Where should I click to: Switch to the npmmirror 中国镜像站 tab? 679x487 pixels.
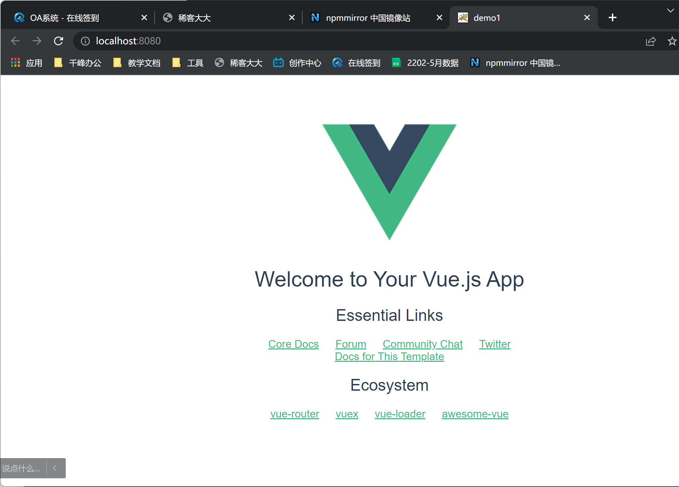376,18
